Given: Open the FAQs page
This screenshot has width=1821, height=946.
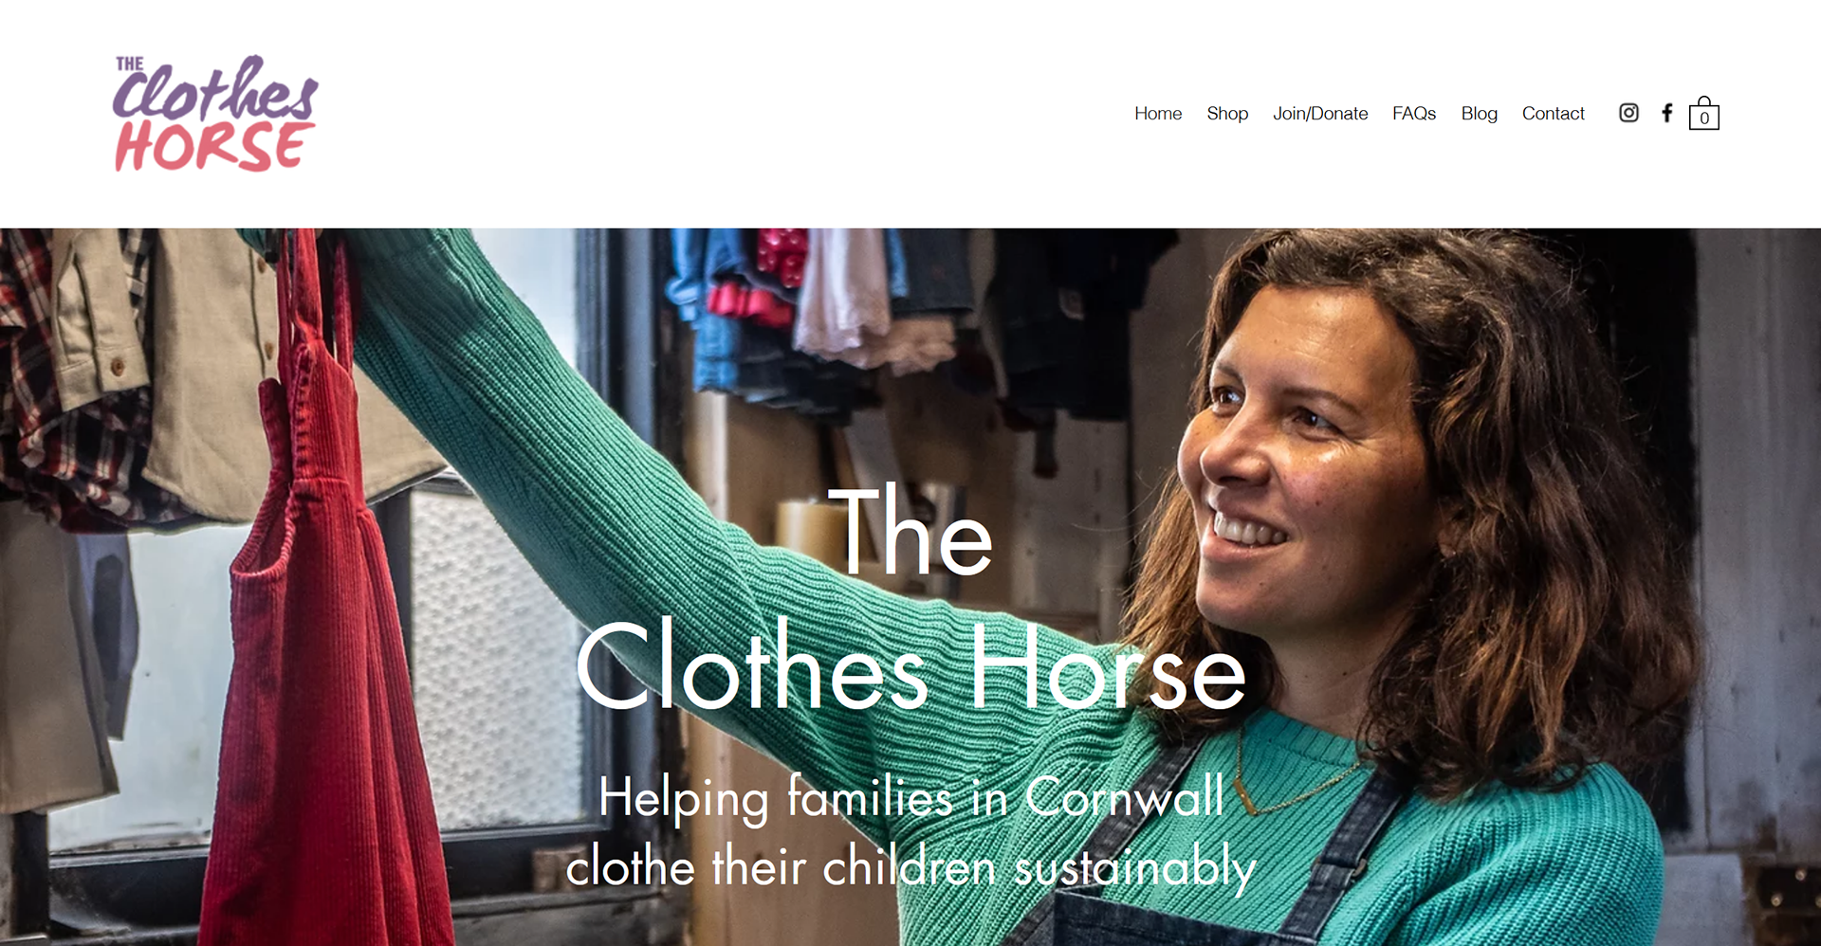Looking at the screenshot, I should coord(1414,114).
